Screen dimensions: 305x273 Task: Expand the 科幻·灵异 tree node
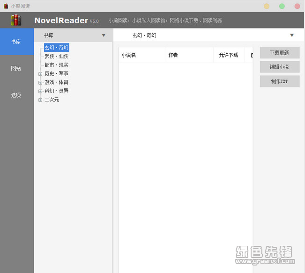tap(40, 91)
